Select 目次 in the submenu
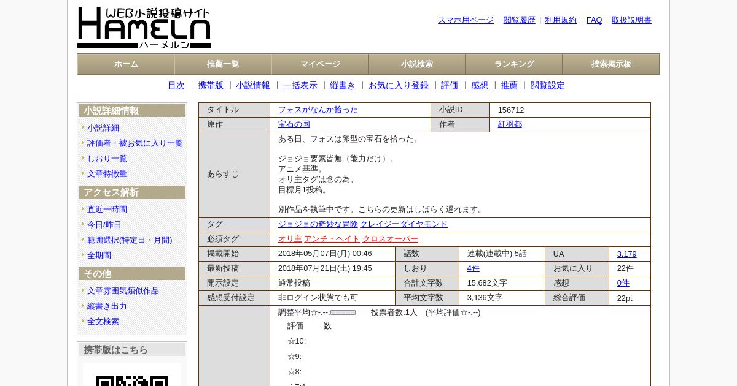The width and height of the screenshot is (737, 386). tap(176, 86)
